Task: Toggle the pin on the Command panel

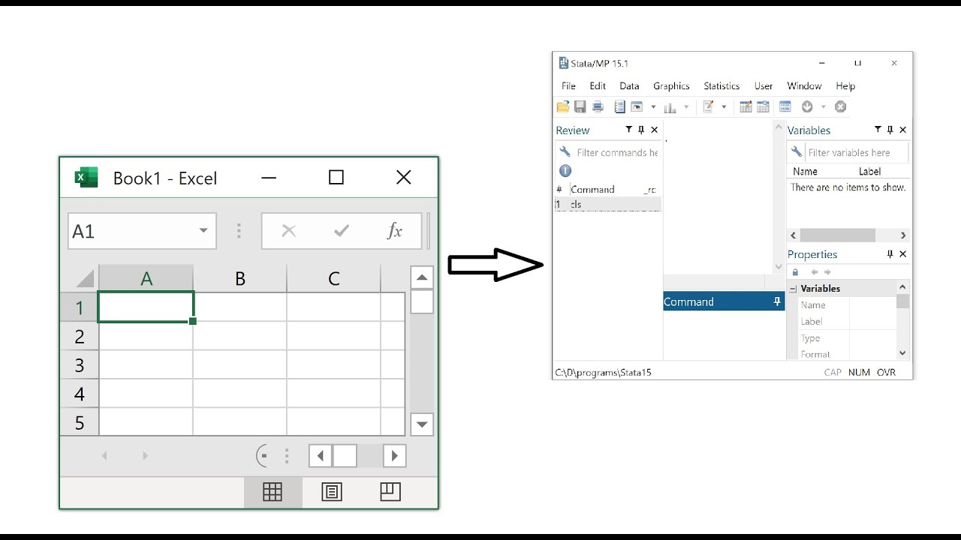Action: tap(777, 301)
